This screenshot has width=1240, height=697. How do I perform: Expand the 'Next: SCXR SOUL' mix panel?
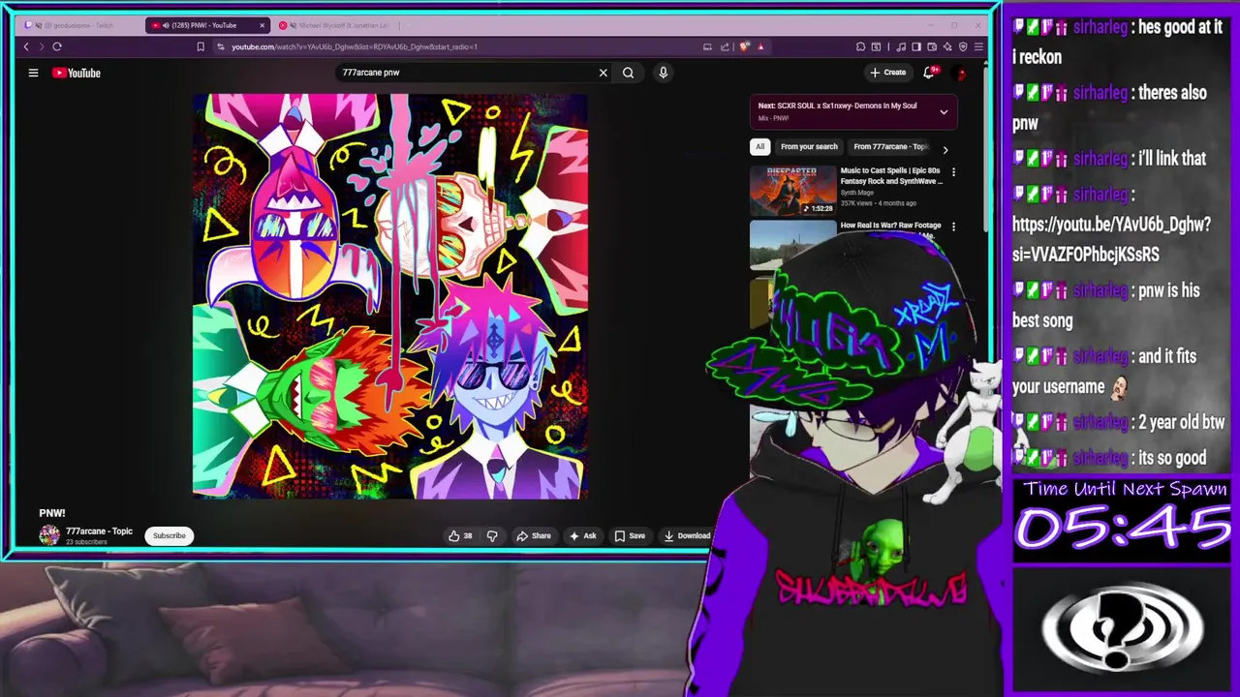944,111
